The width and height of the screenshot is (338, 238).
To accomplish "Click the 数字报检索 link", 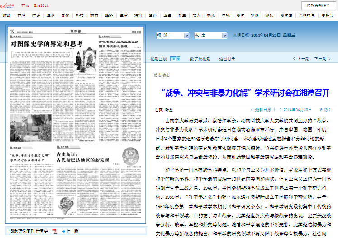I will [200, 59].
